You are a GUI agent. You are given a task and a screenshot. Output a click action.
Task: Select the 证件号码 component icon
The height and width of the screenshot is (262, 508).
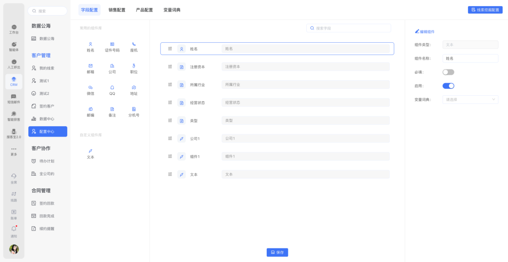coord(112,44)
